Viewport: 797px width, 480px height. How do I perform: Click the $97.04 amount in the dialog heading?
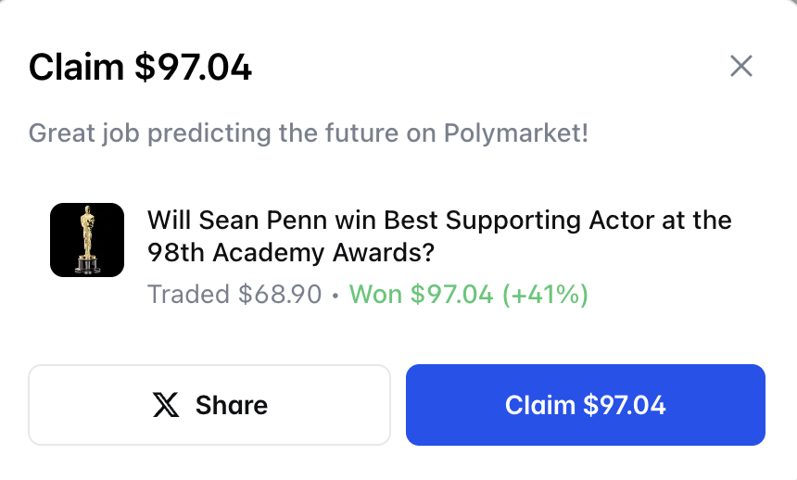[x=193, y=67]
